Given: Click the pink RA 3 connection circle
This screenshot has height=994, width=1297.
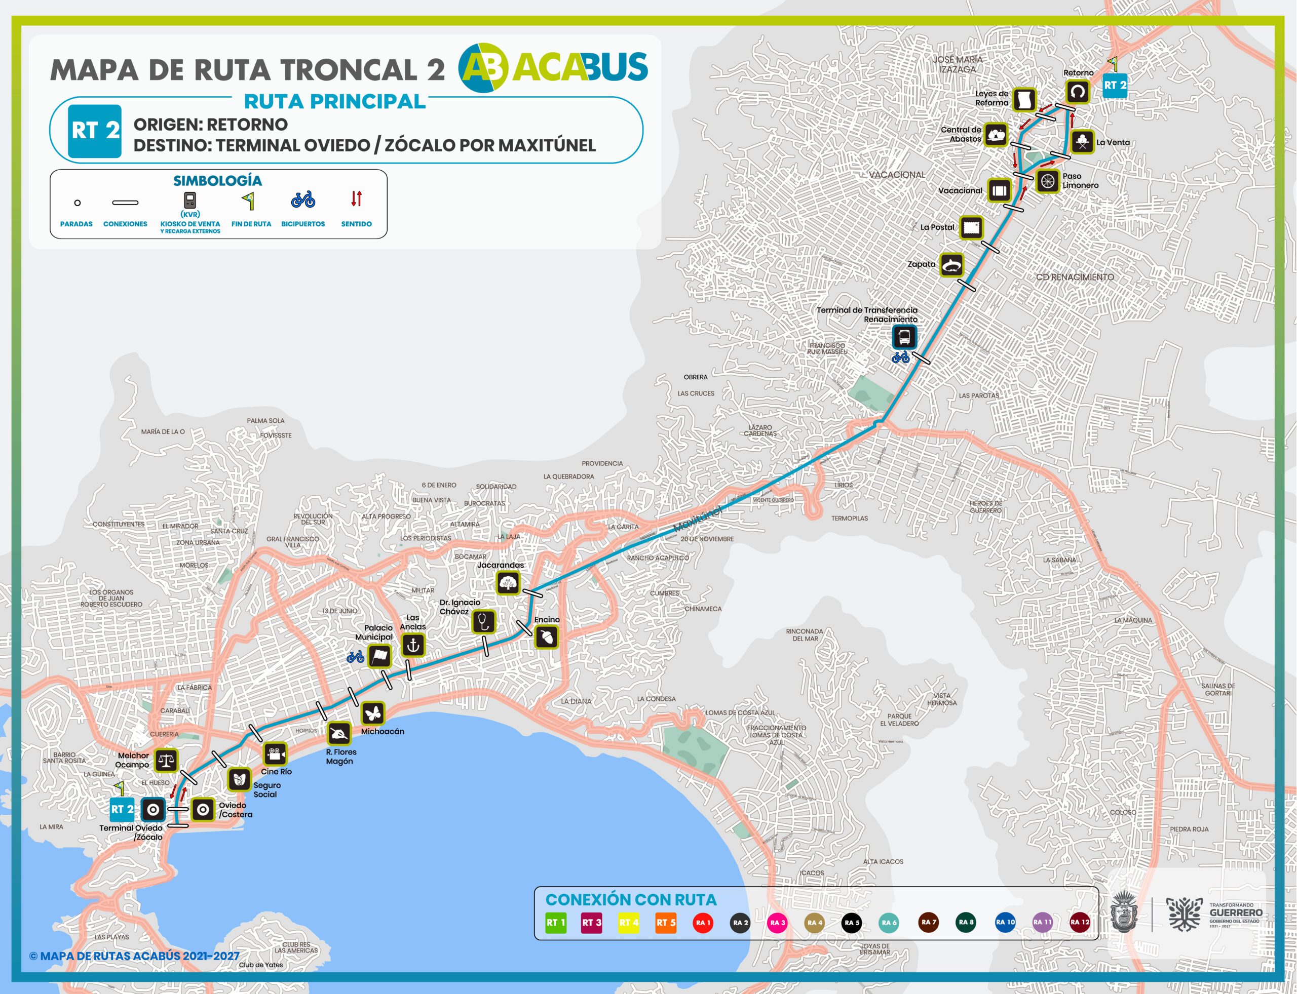Looking at the screenshot, I should click(777, 923).
